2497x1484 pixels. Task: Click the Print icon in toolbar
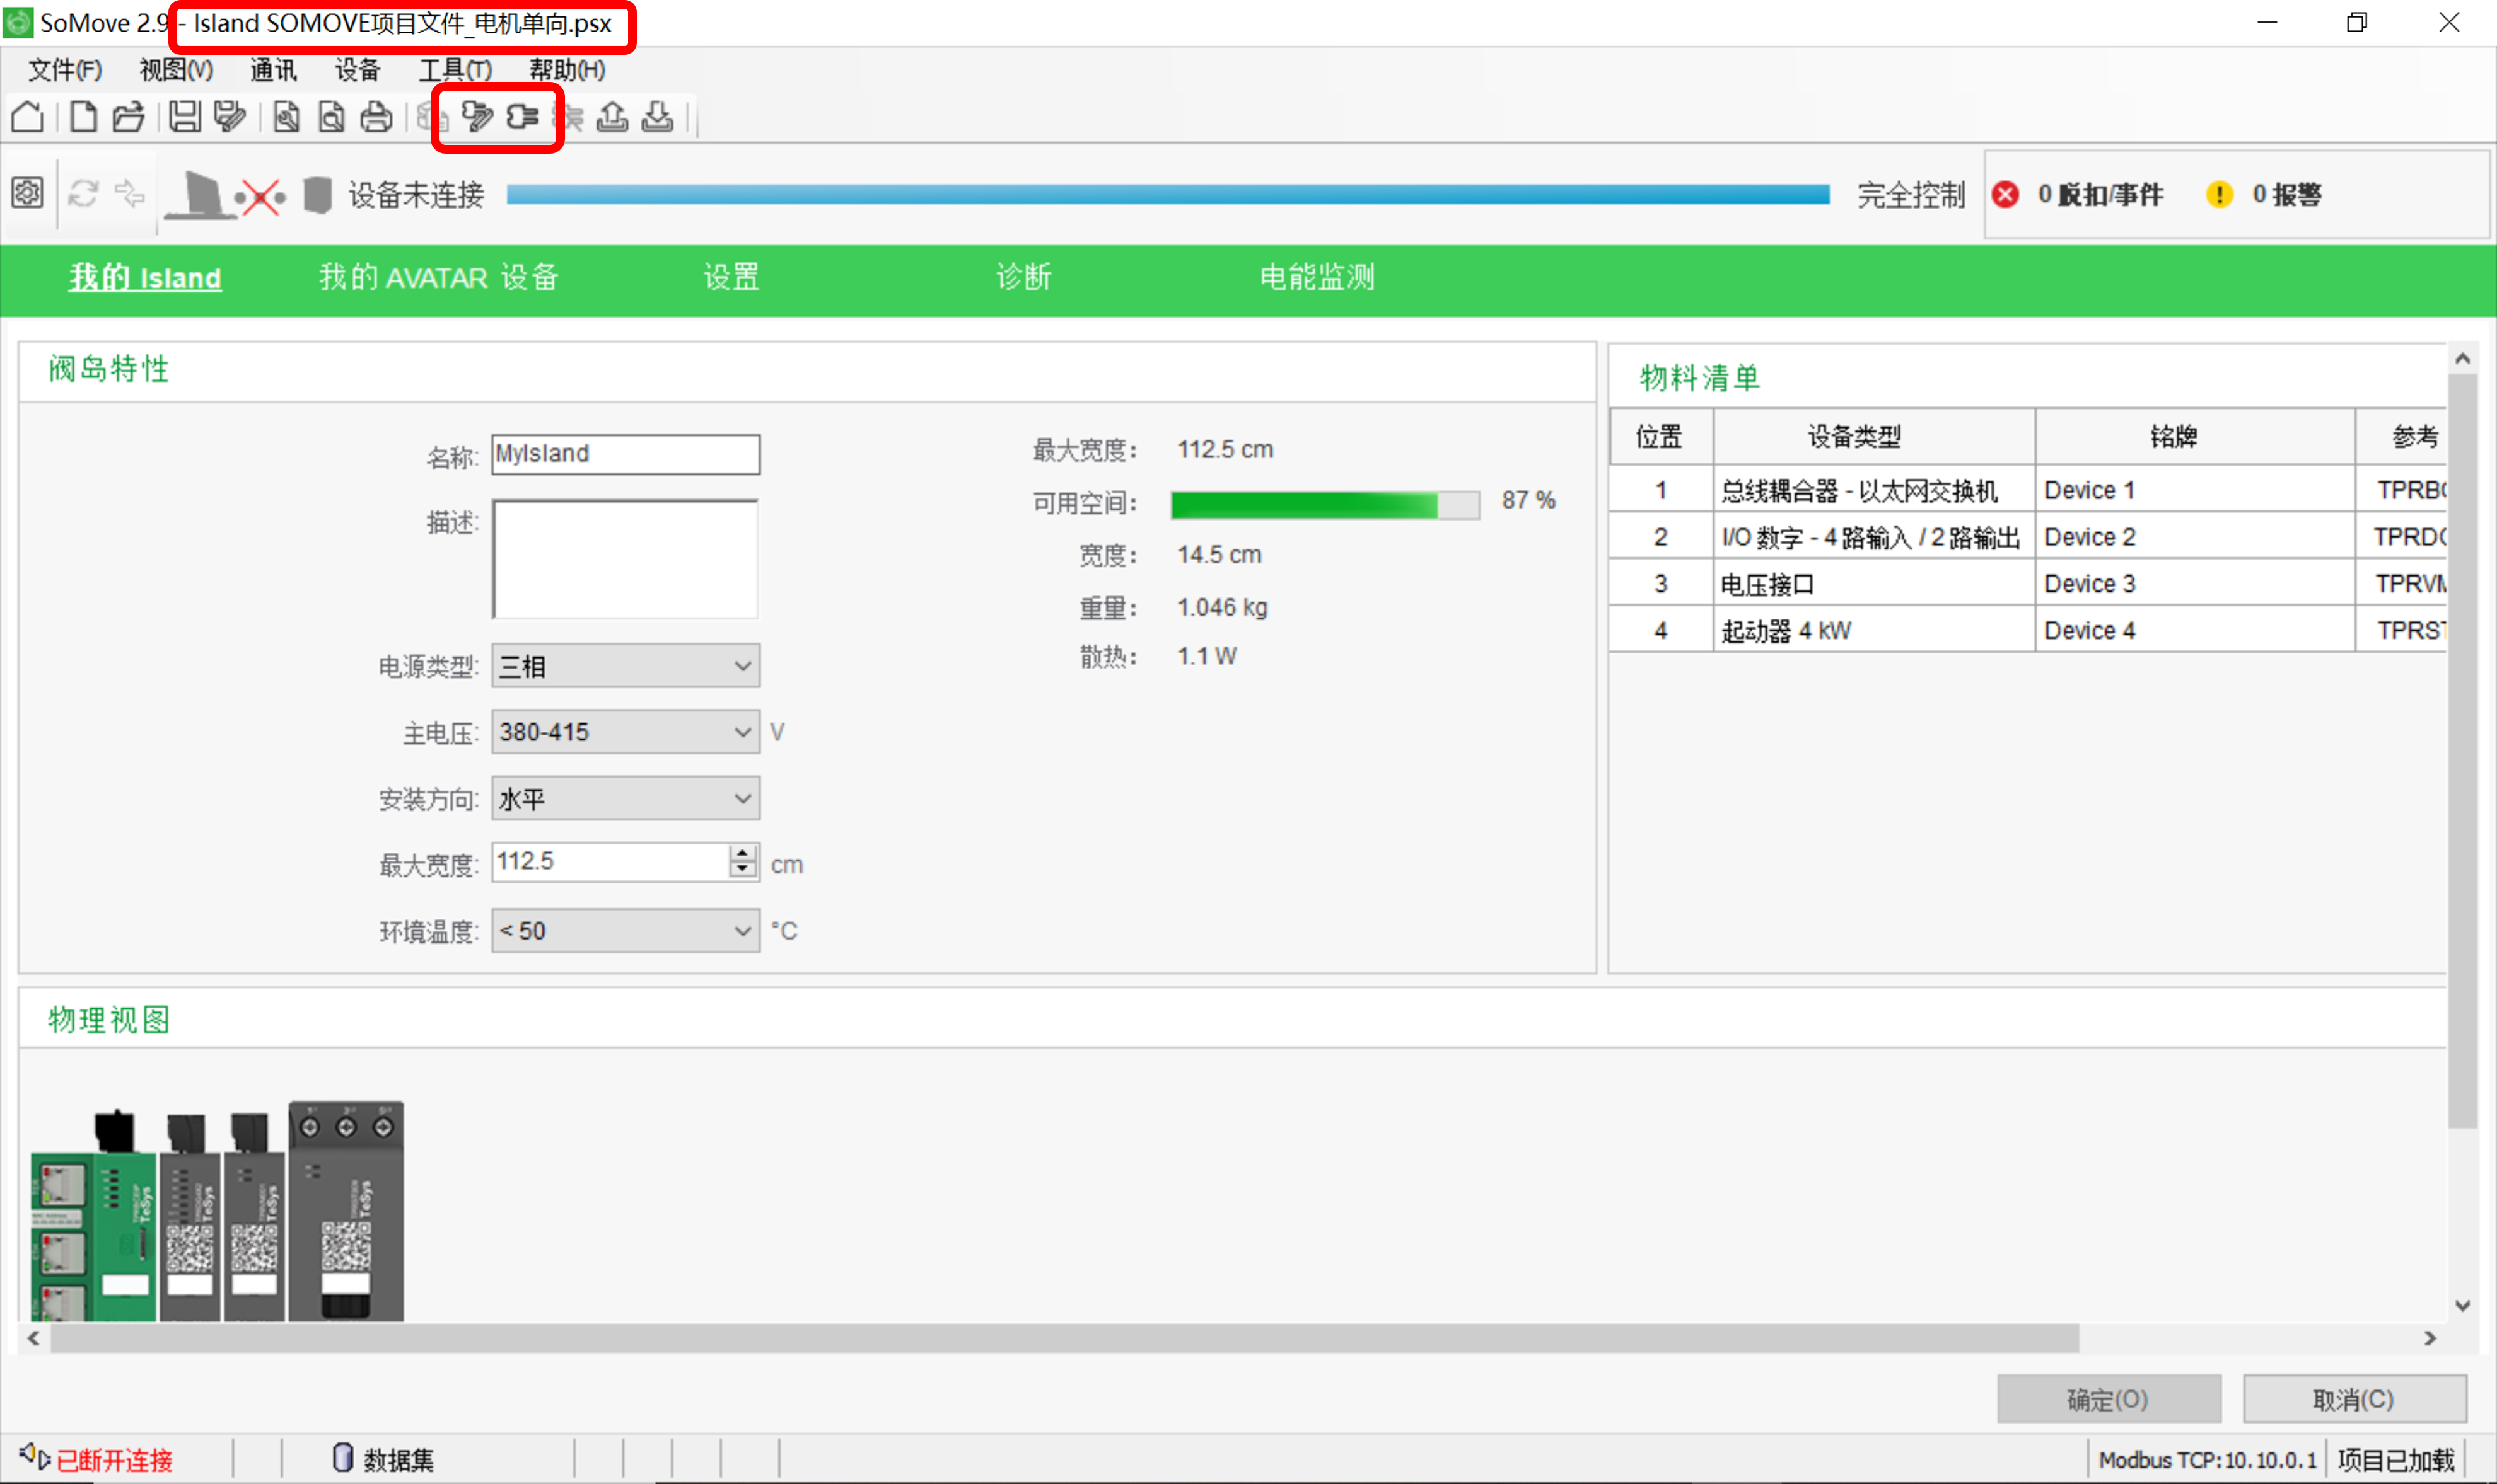point(376,117)
